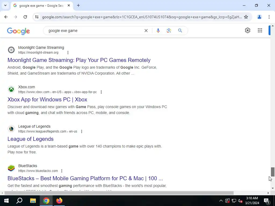Bookmark this page with star icon

coord(246,17)
